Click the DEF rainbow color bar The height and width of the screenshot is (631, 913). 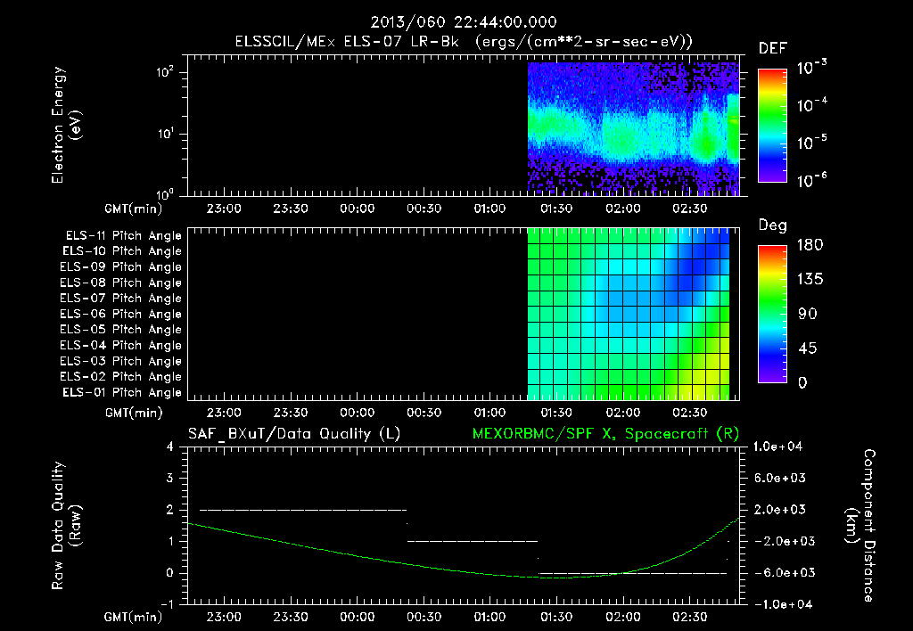point(772,125)
